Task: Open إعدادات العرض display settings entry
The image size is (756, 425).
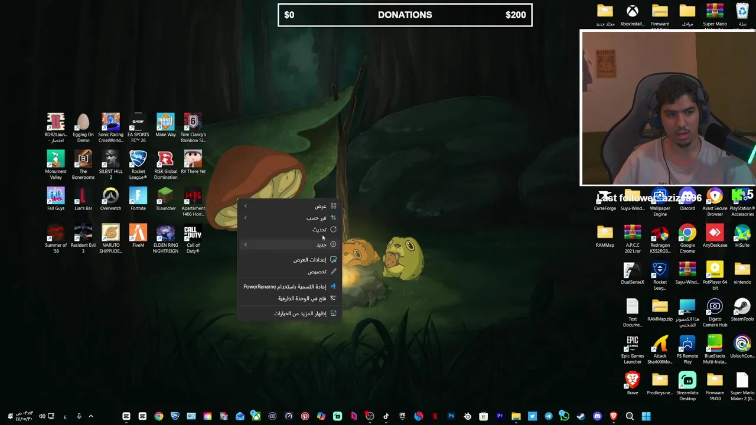Action: click(289, 260)
